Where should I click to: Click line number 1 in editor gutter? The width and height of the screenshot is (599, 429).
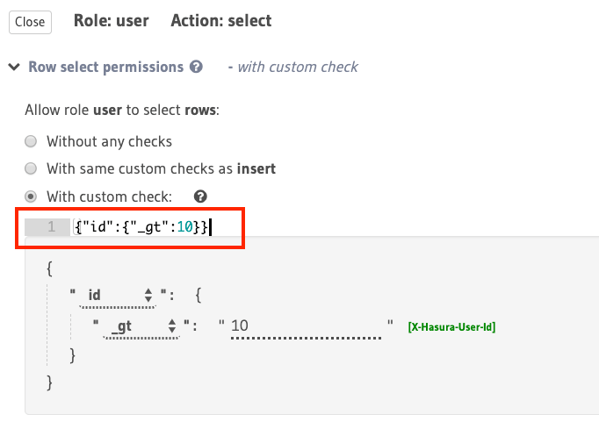51,228
